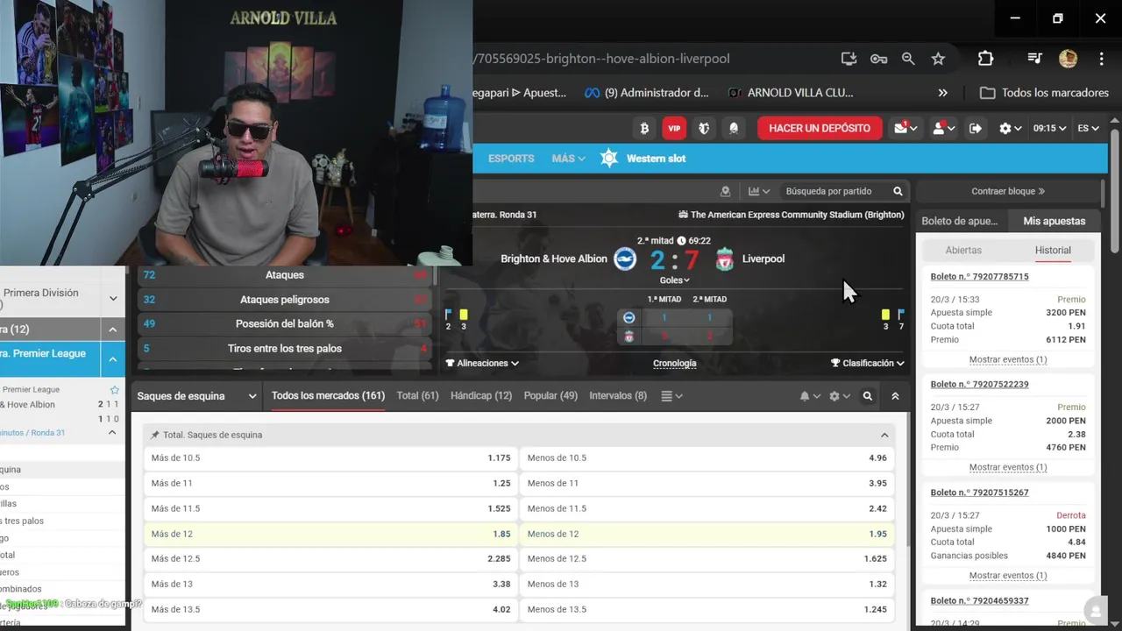Collapse all markets with double chevron icon
This screenshot has height=631, width=1122.
tap(895, 396)
